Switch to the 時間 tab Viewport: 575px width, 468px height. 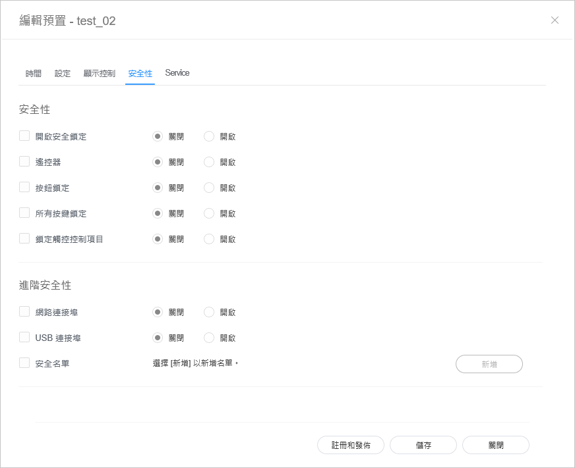pyautogui.click(x=34, y=73)
